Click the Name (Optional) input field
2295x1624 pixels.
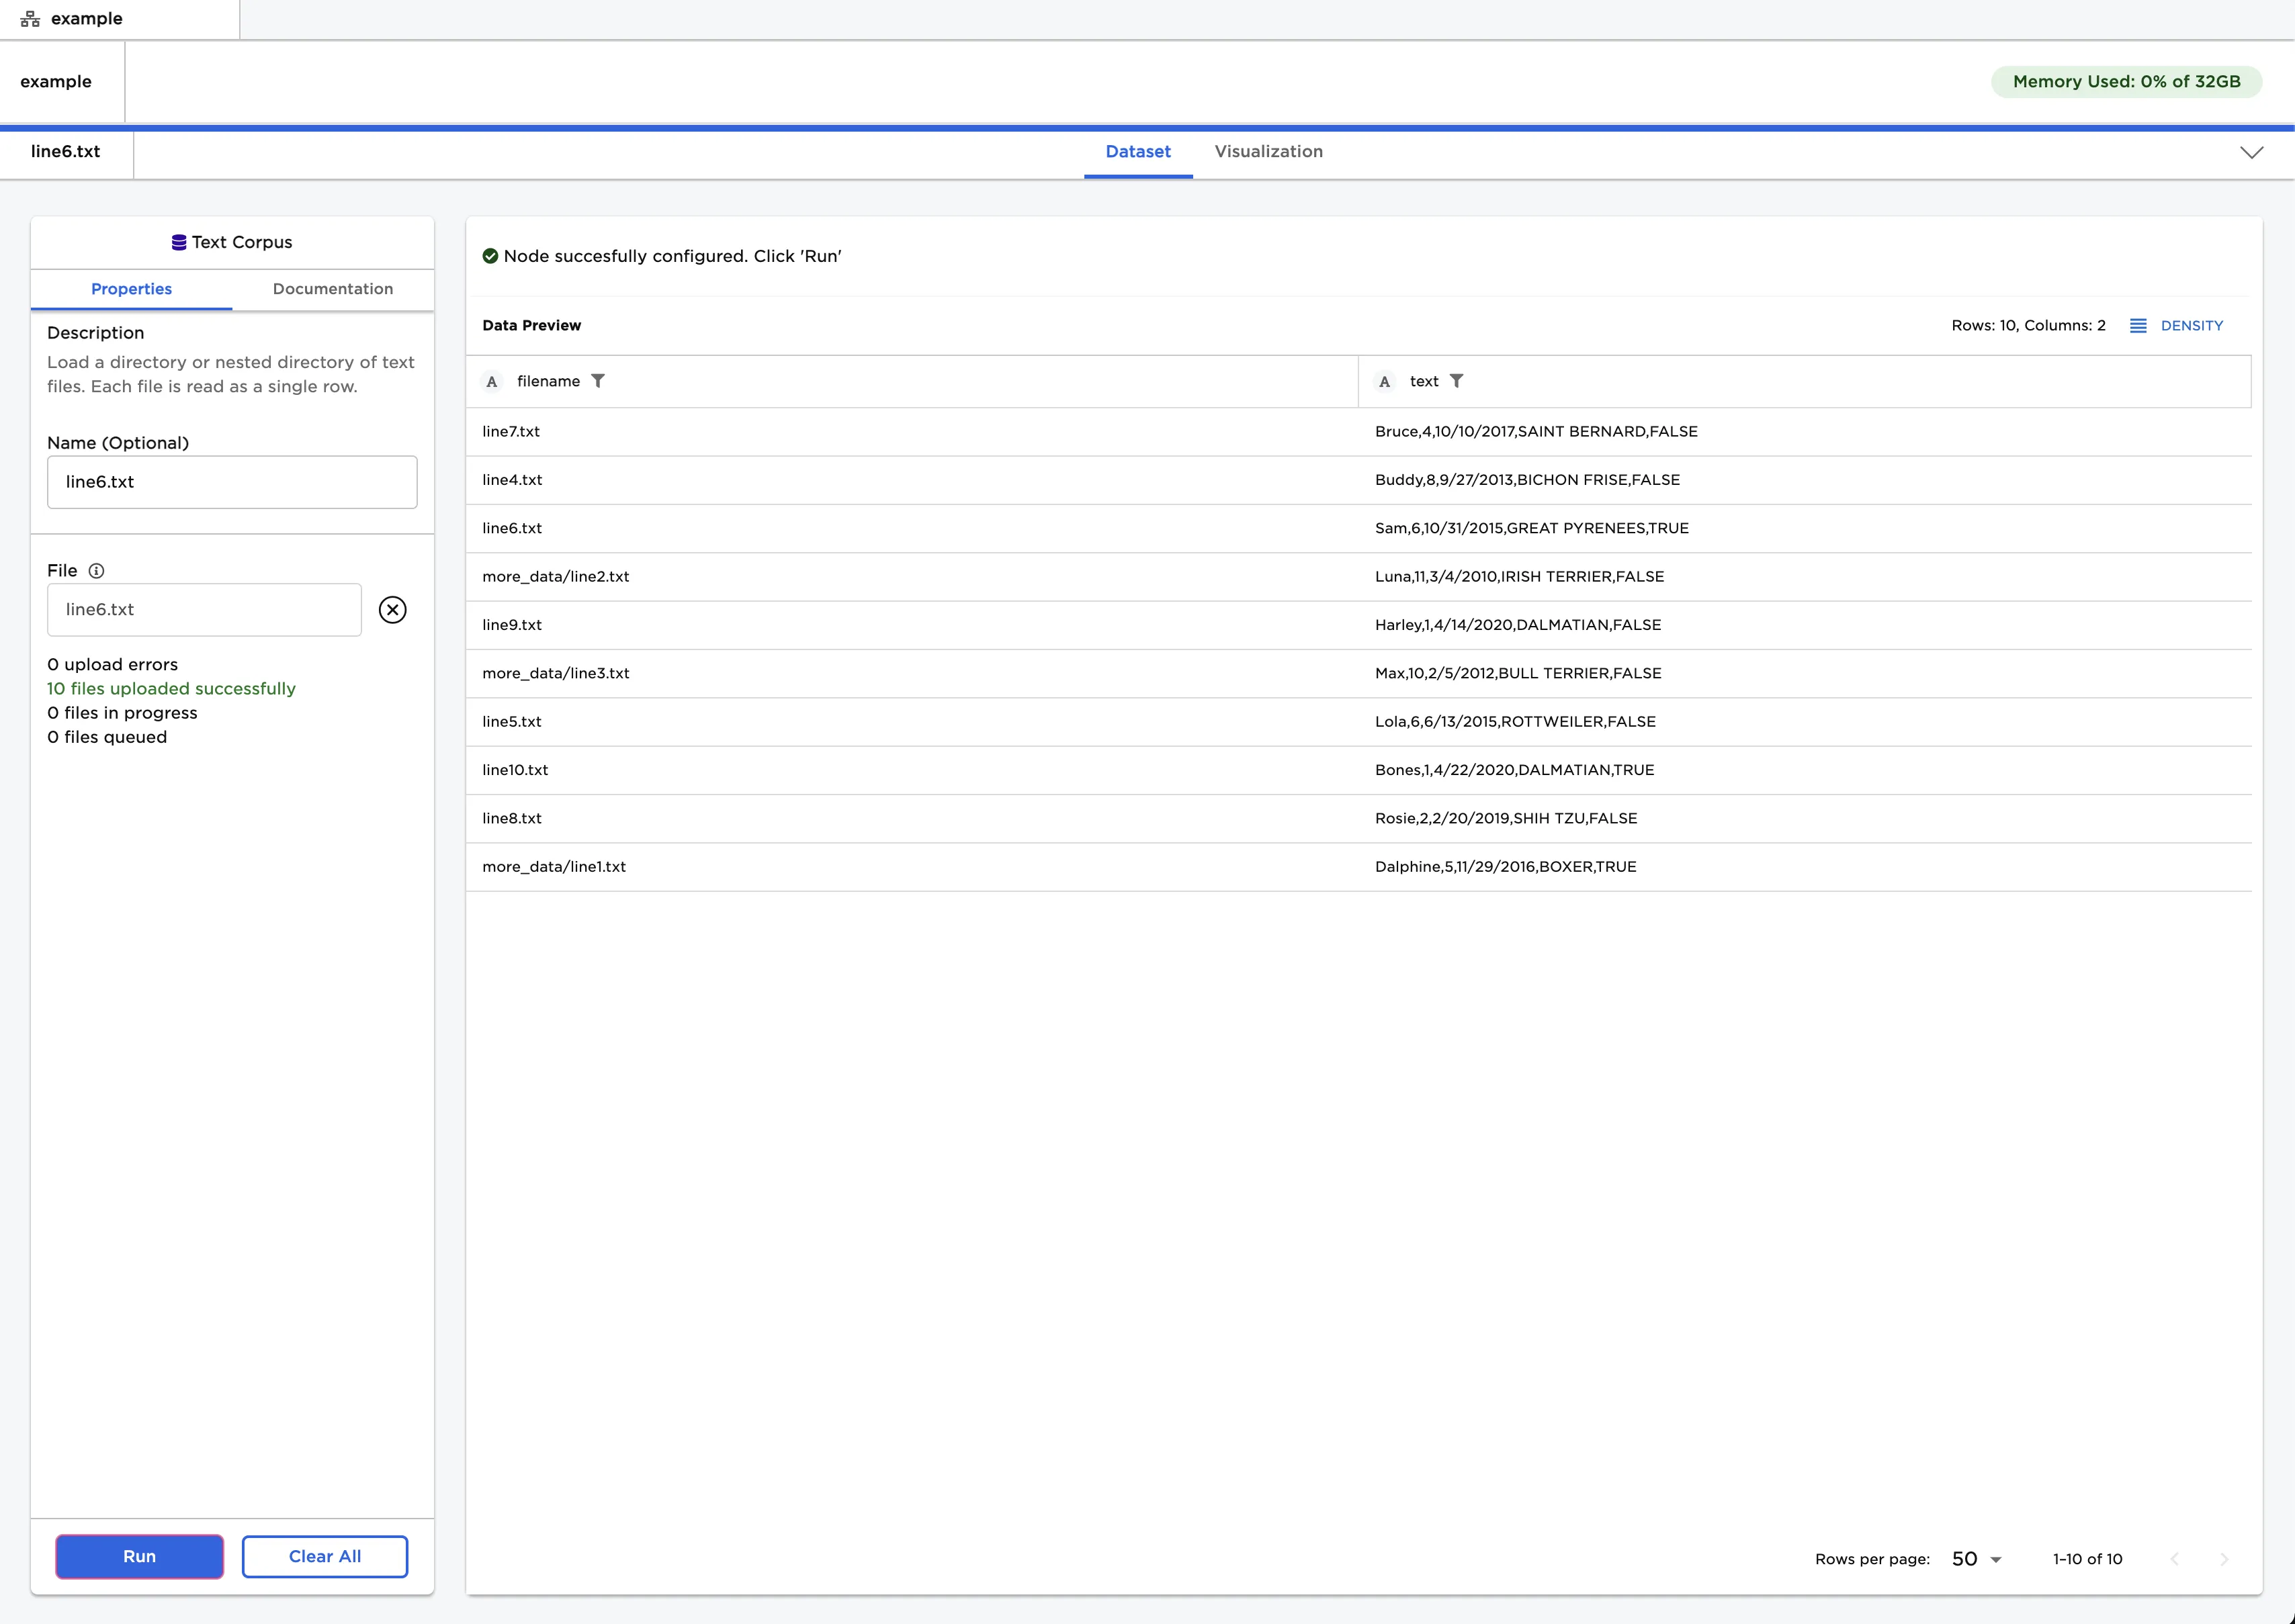click(232, 482)
